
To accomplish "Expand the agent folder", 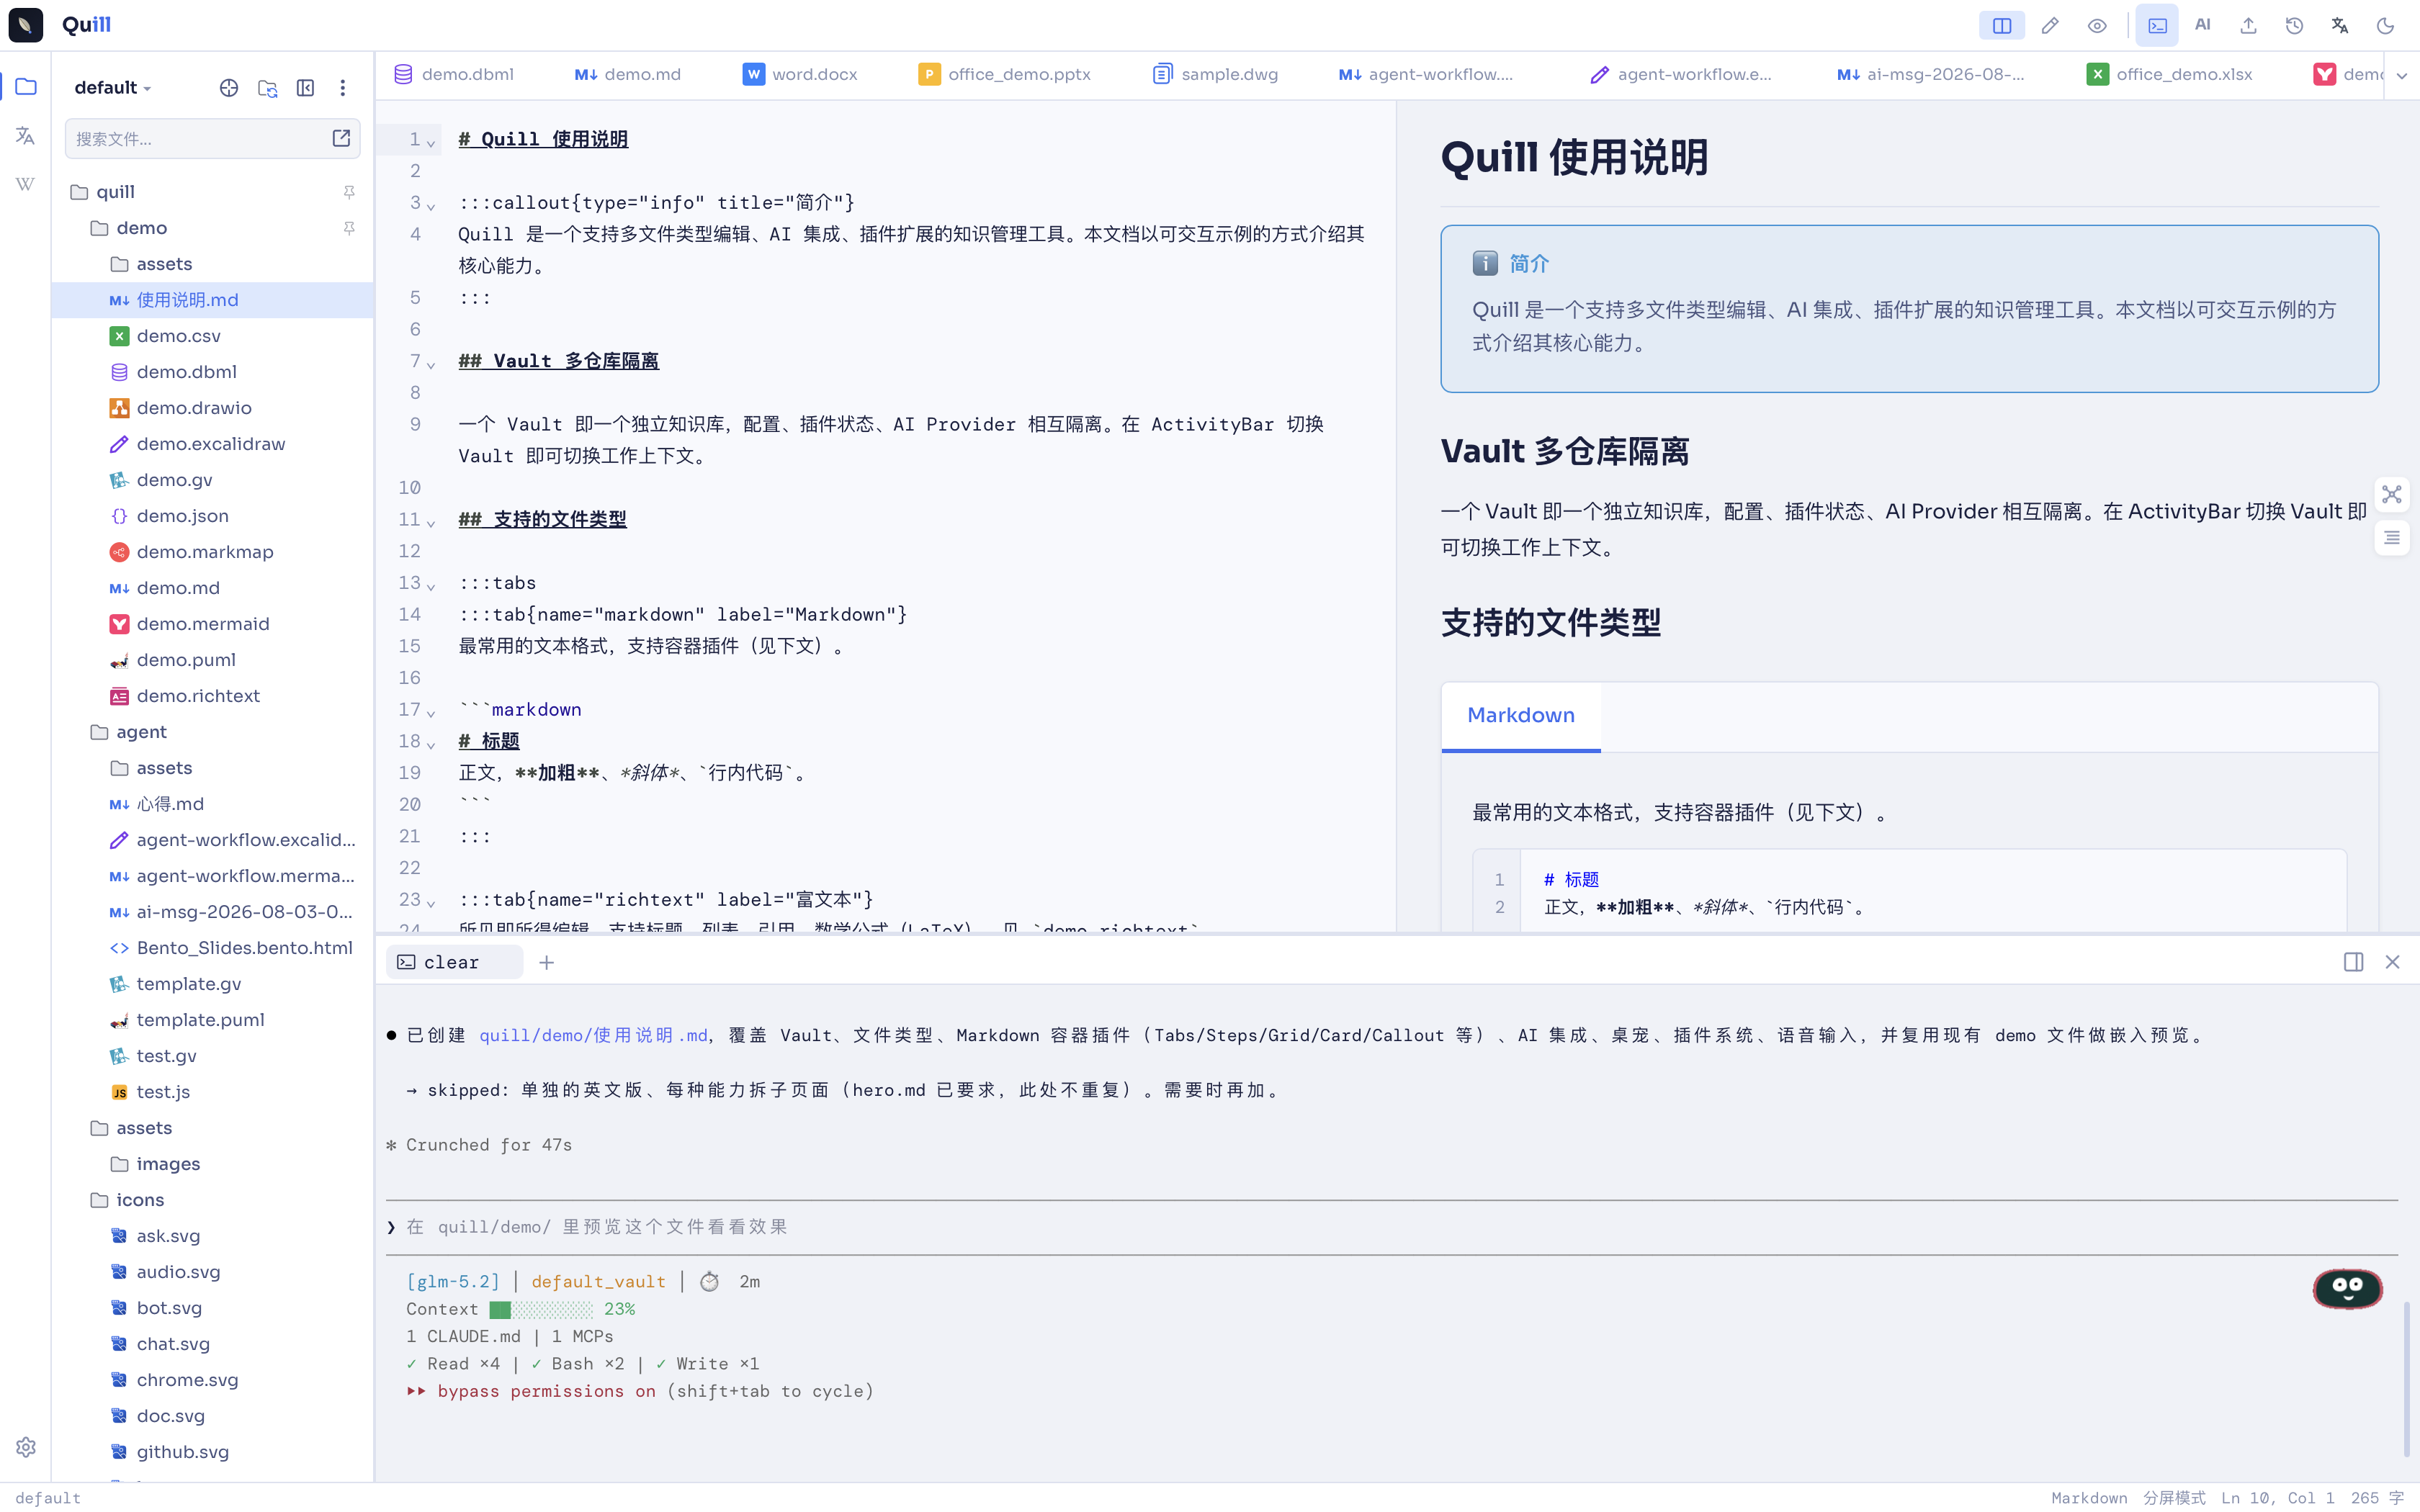I will [x=213, y=732].
